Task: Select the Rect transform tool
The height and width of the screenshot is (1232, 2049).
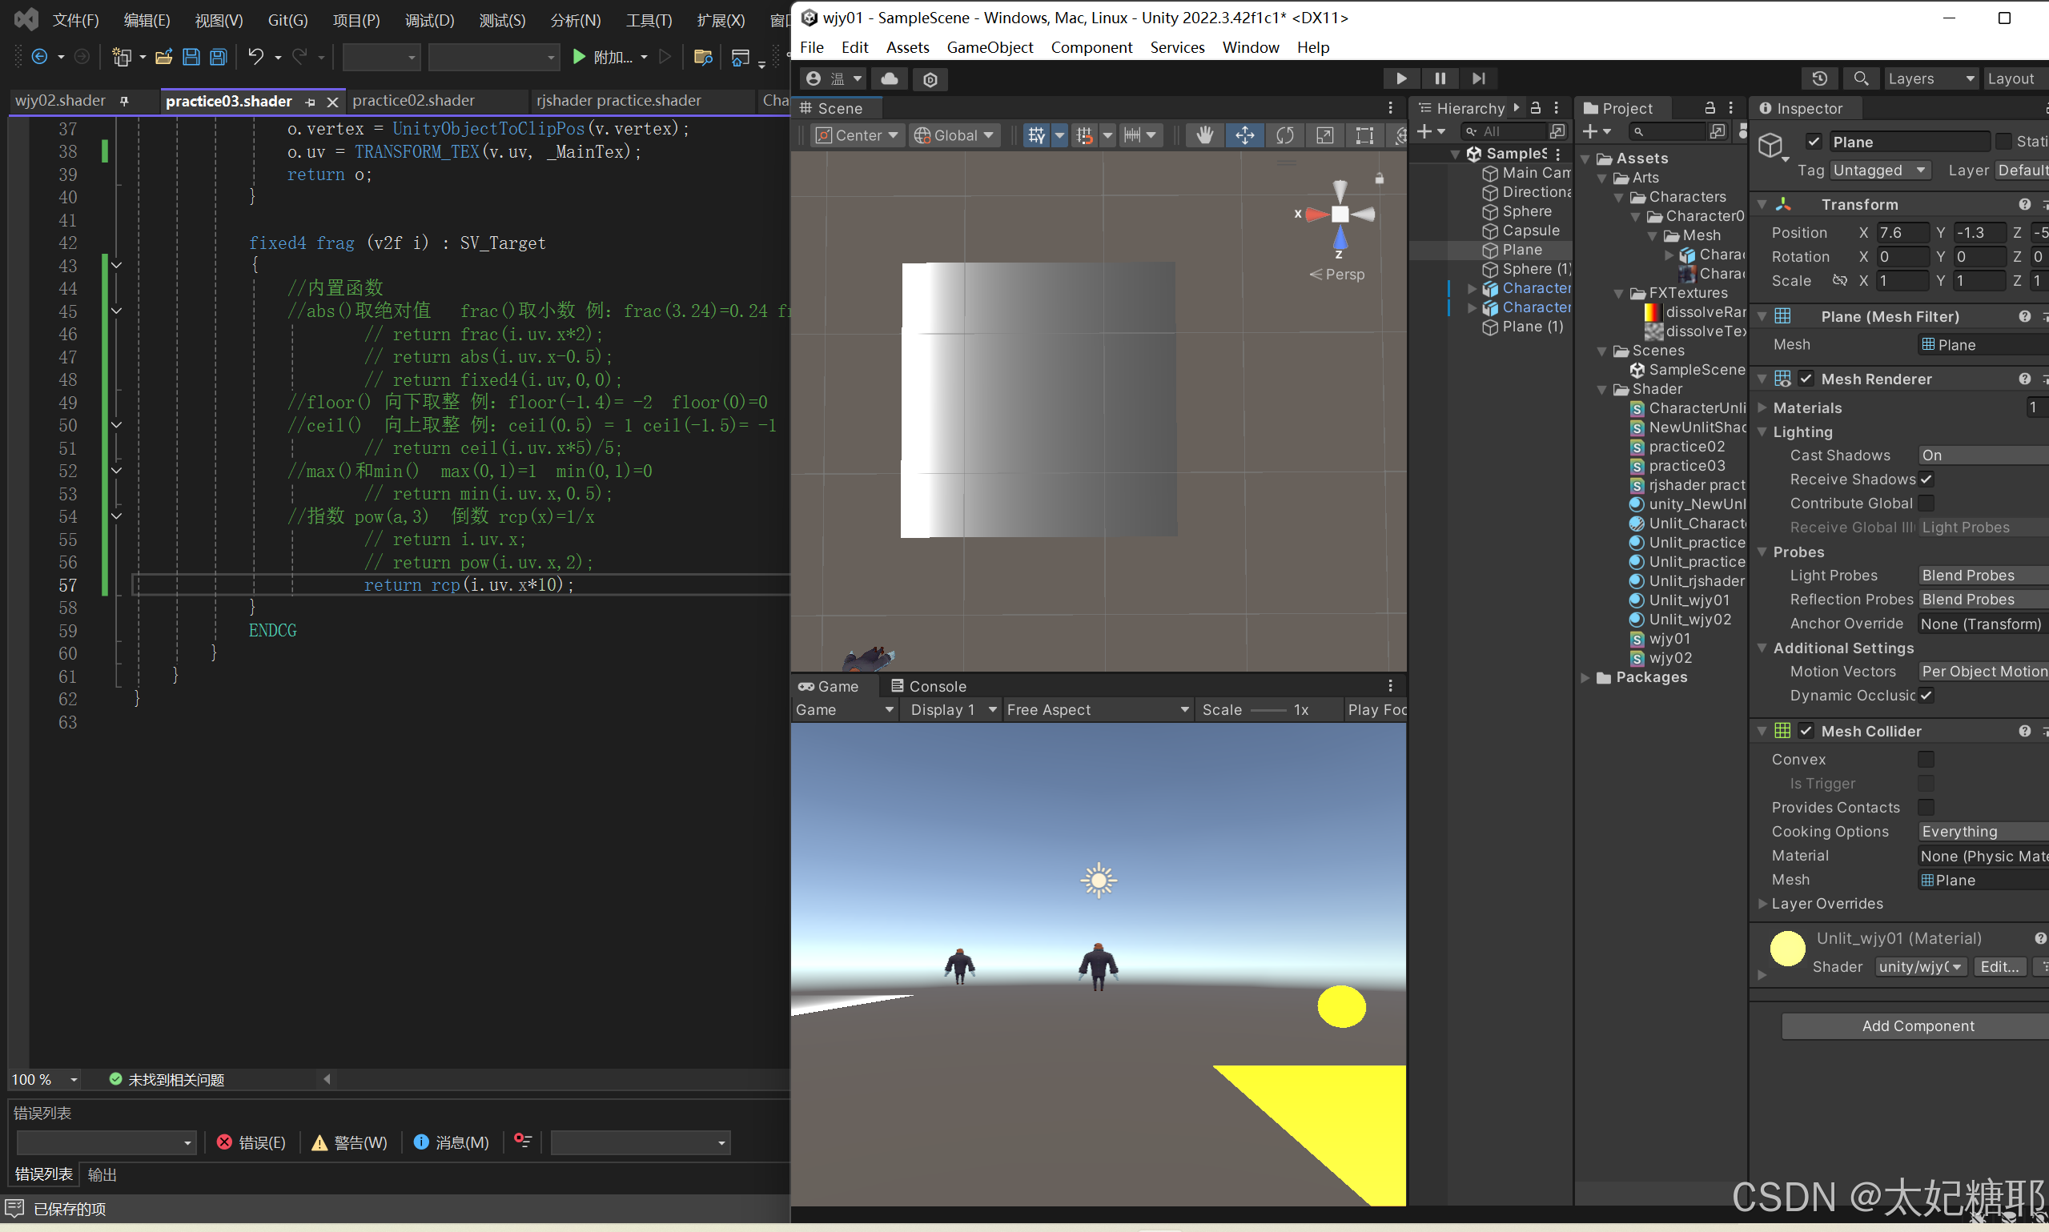Action: [x=1364, y=135]
